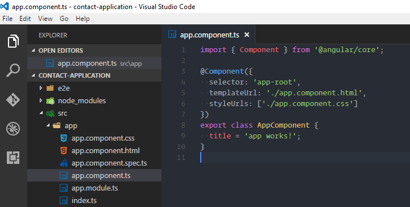
Task: Click TS icon beside app.module.ts
Action: click(64, 188)
